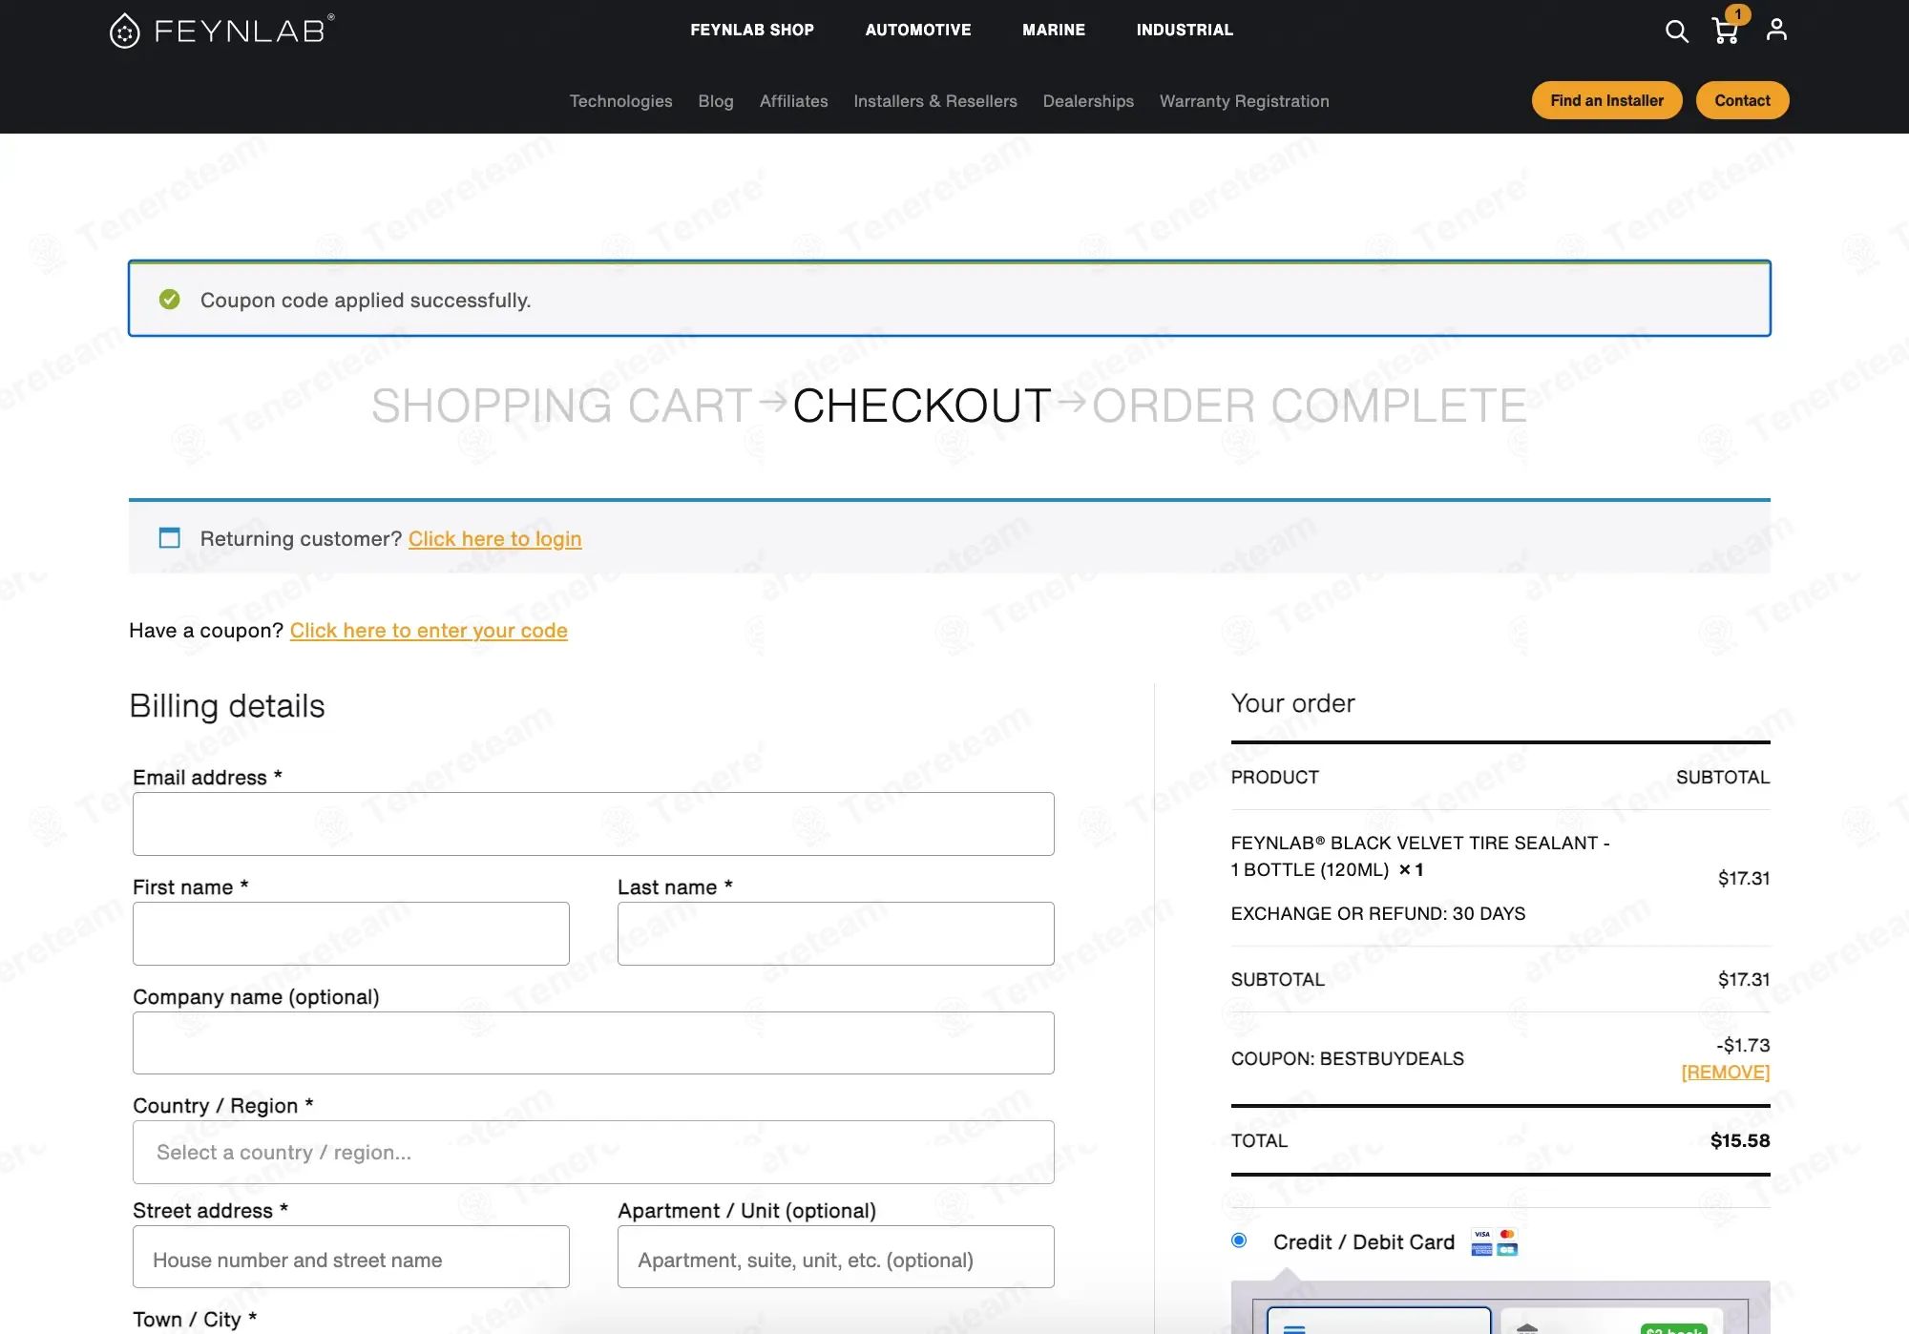Click the Contact button

[x=1742, y=100]
